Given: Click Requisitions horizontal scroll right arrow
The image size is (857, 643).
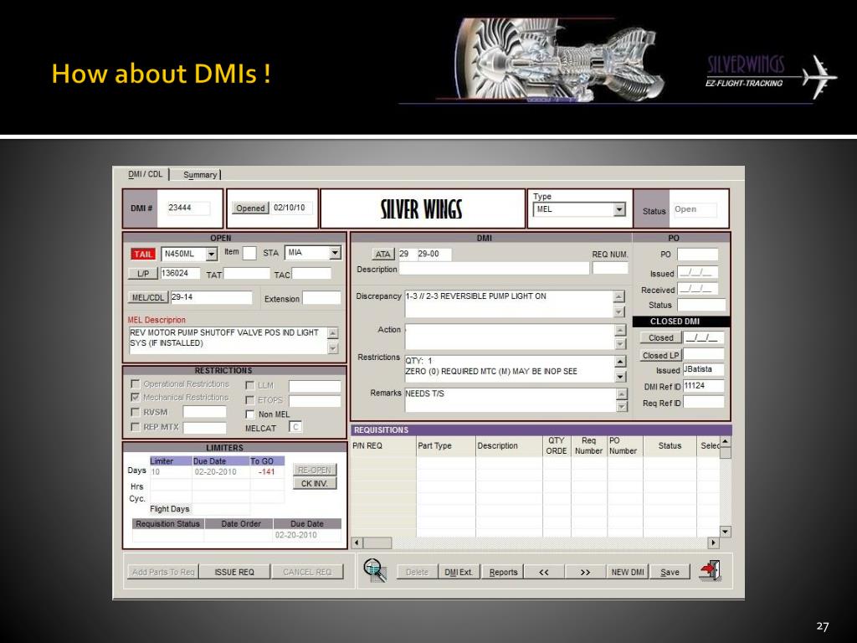Looking at the screenshot, I should pos(713,543).
